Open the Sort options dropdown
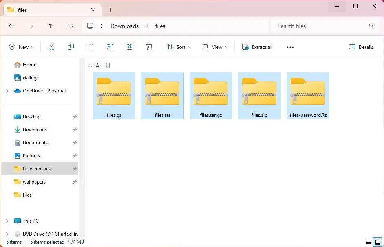This screenshot has height=247, width=384. tap(178, 47)
